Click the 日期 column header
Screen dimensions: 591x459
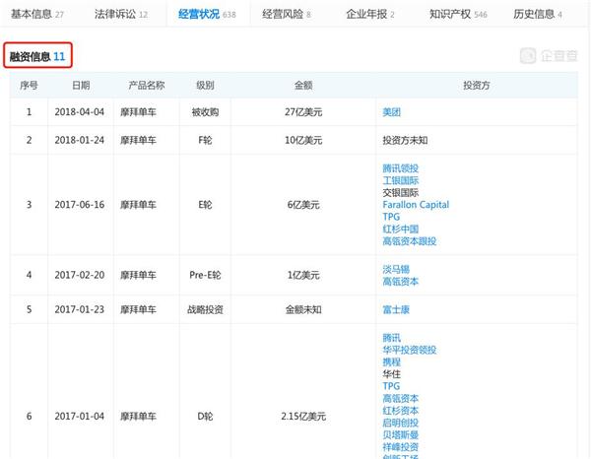click(81, 85)
